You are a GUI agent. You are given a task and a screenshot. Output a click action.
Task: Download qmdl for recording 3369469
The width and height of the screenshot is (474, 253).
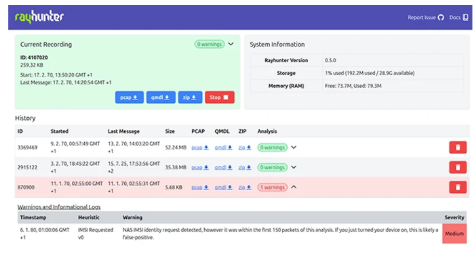pos(223,148)
